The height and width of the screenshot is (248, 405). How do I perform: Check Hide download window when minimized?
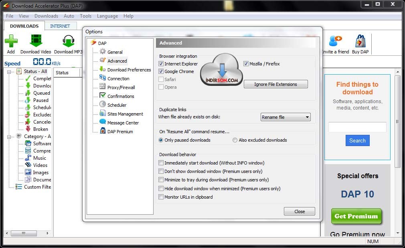161,189
